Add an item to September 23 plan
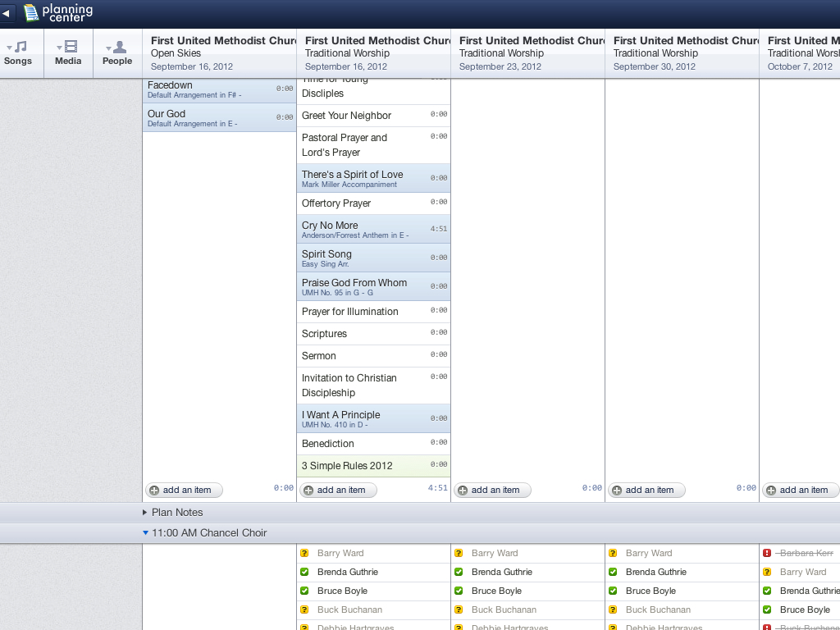This screenshot has height=630, width=840. (492, 490)
